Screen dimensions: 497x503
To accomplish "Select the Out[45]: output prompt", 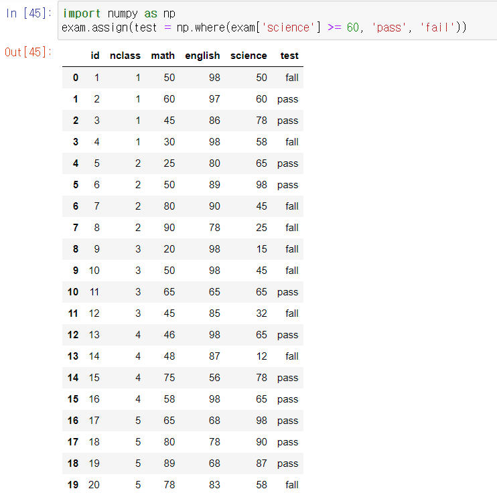I will point(28,52).
